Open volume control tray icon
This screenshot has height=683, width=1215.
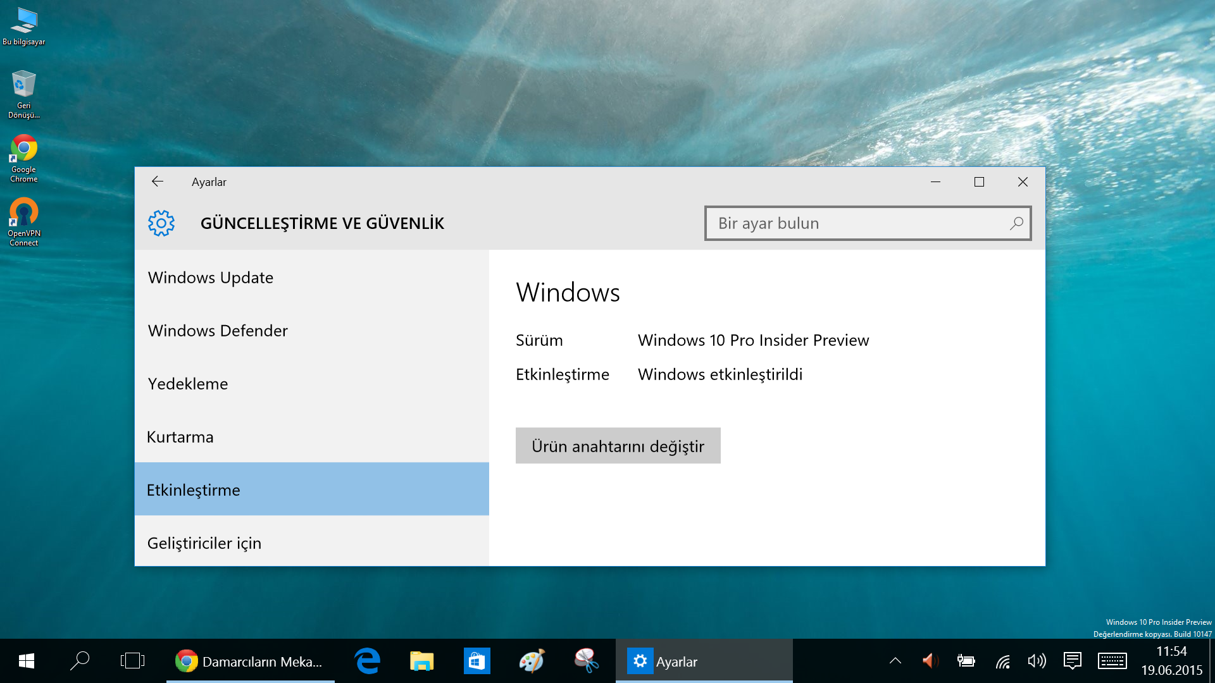[1037, 661]
